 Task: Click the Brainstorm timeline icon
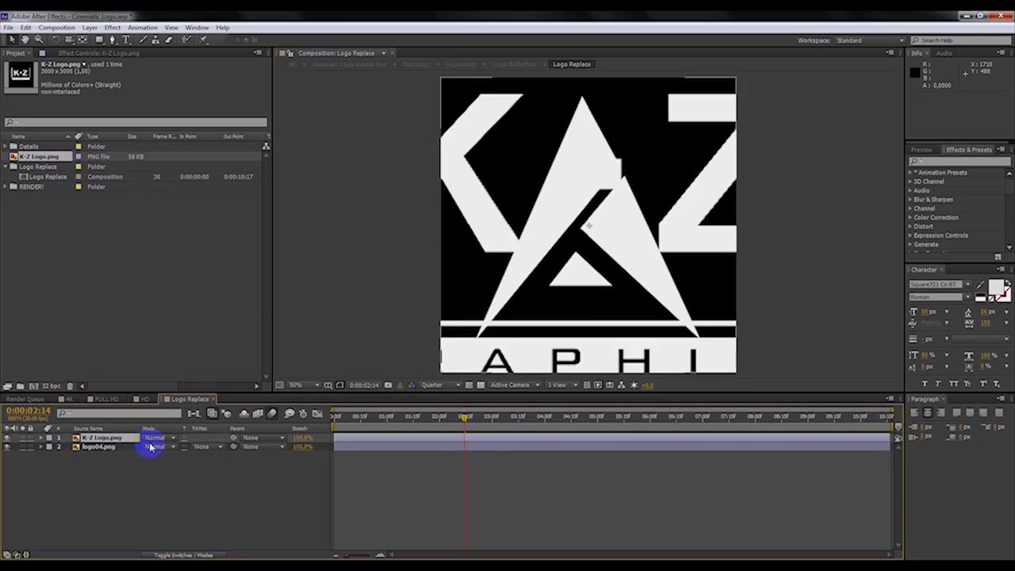[289, 413]
